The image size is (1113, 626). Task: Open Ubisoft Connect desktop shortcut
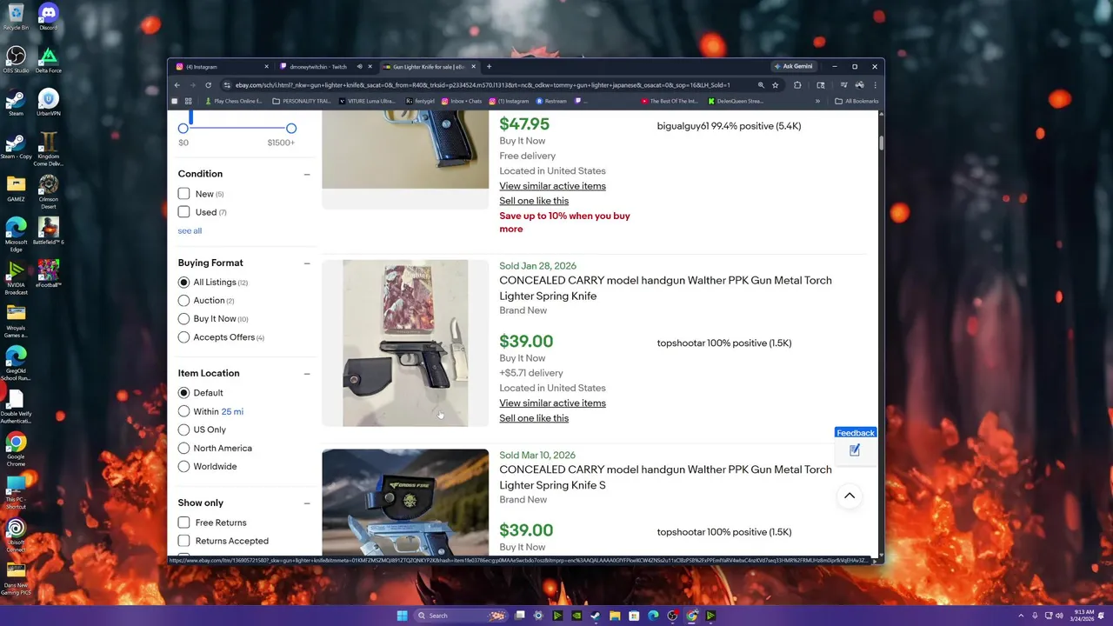tap(16, 535)
